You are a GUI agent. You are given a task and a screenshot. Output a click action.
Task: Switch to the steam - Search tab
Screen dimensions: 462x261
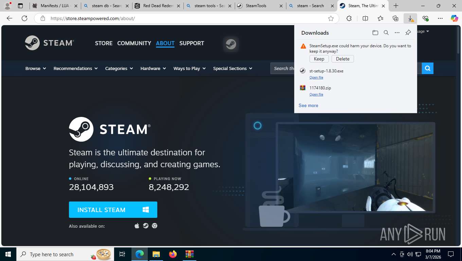click(x=312, y=6)
